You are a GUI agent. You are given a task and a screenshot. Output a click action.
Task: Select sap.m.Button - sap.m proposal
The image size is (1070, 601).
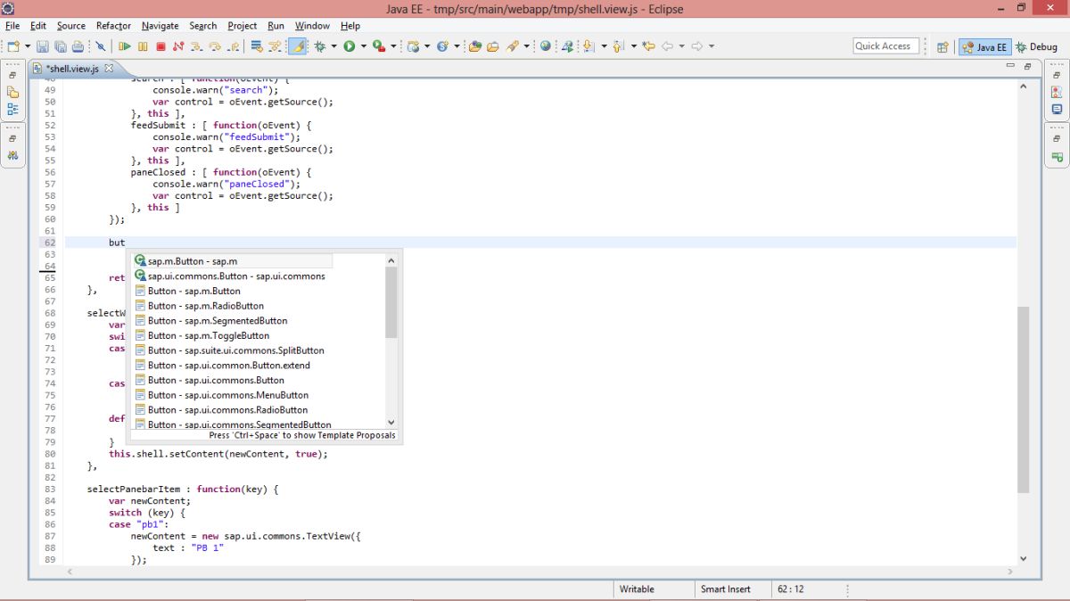(233, 261)
